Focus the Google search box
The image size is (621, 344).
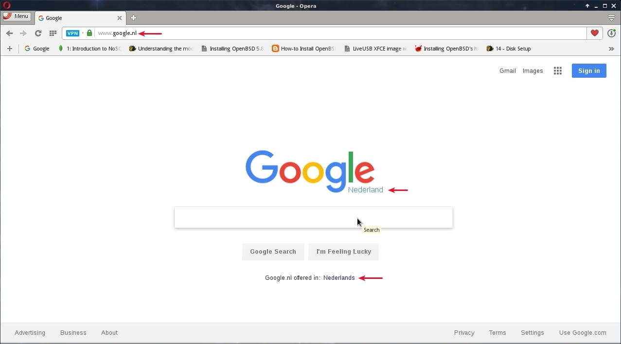tap(314, 217)
